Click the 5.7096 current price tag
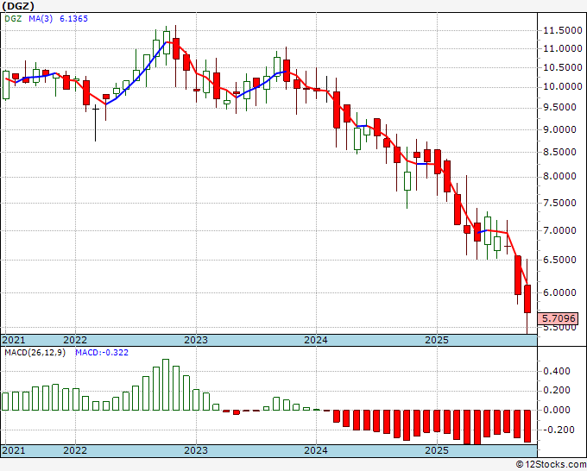Screen dimensions: 587x471 559,318
